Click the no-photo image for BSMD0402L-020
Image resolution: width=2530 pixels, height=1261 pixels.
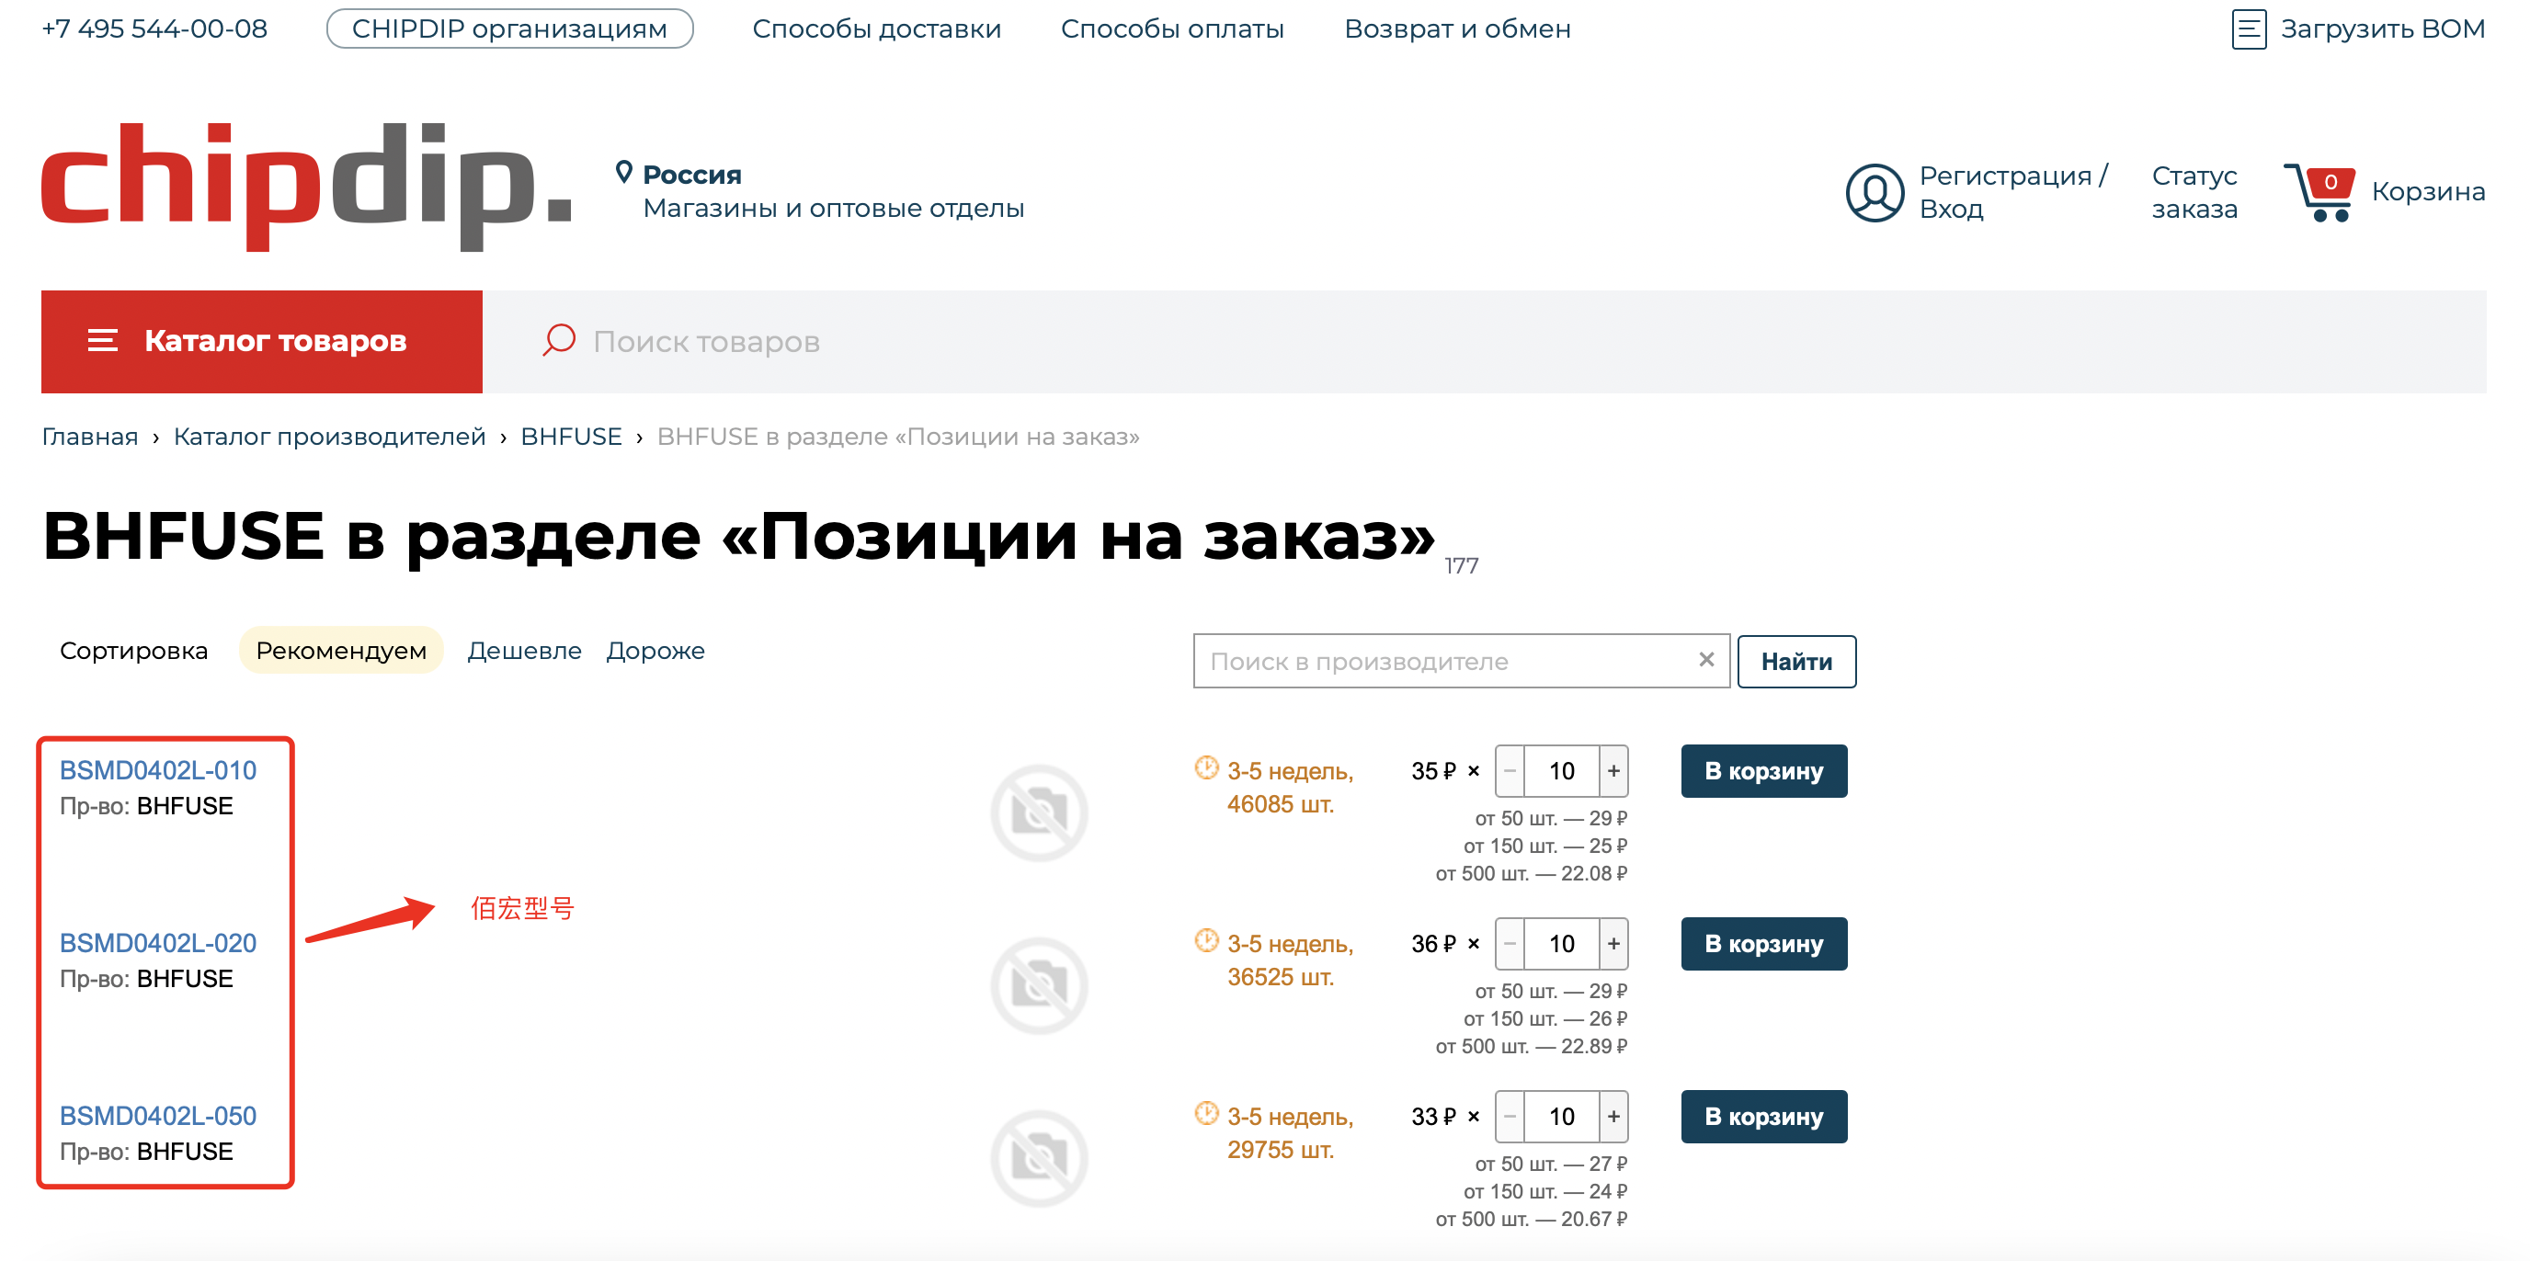tap(1039, 985)
